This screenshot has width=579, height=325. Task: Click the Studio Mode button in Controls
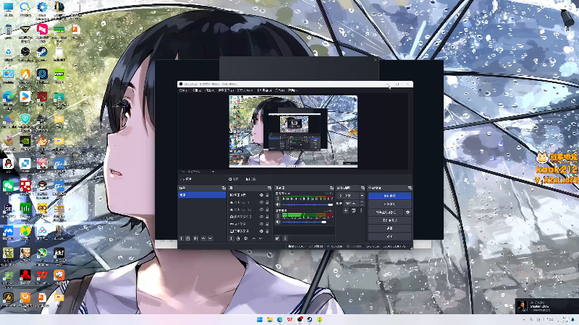point(390,220)
